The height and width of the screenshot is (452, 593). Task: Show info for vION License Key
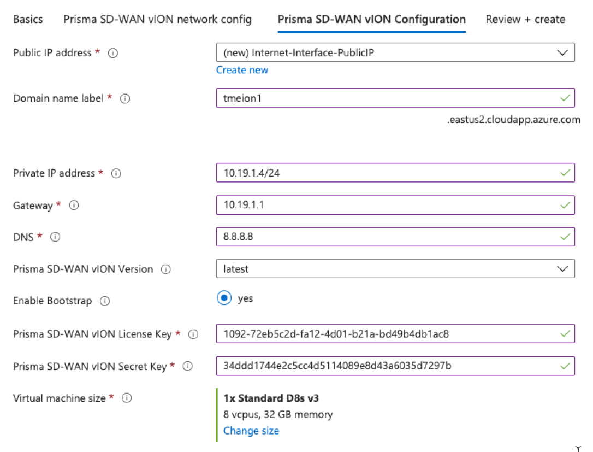tap(193, 334)
